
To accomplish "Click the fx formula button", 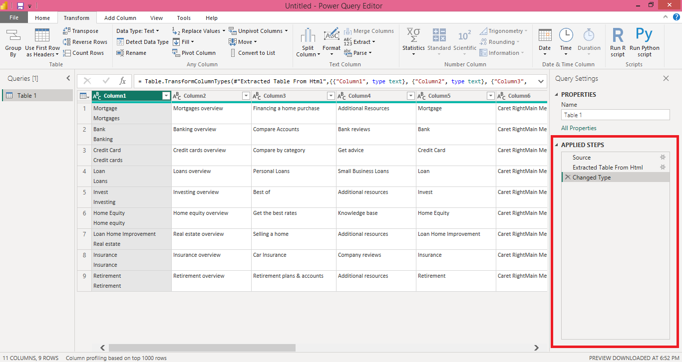I will pos(122,81).
